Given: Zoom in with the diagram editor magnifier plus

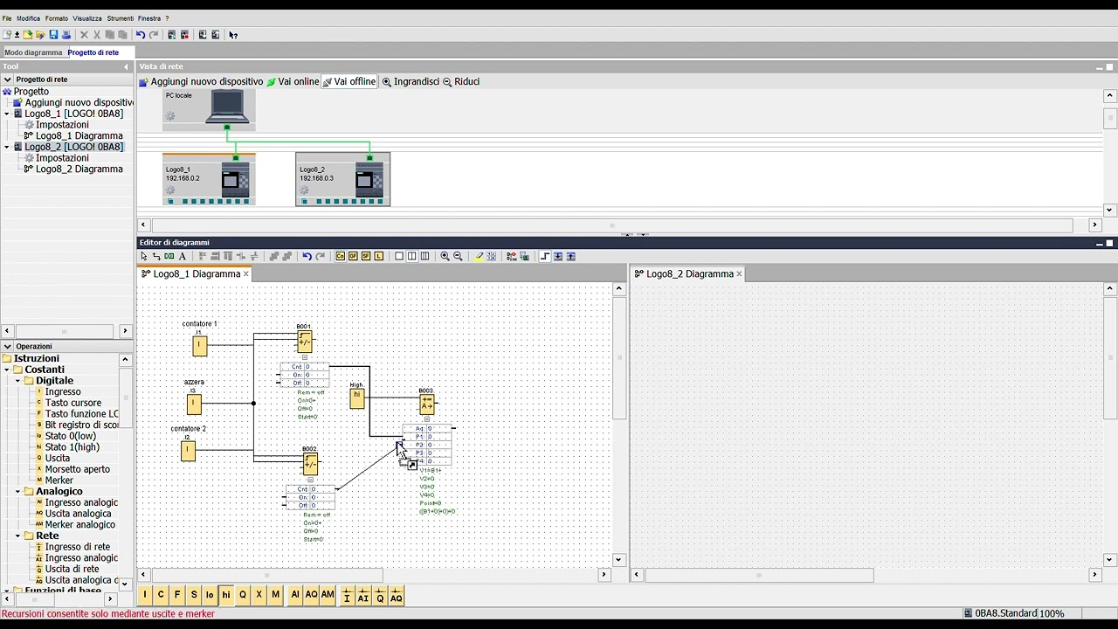Looking at the screenshot, I should coord(445,256).
